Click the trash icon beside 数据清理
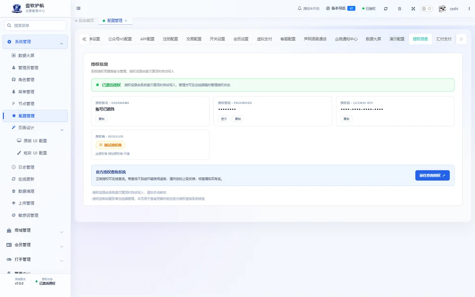 coord(13,191)
